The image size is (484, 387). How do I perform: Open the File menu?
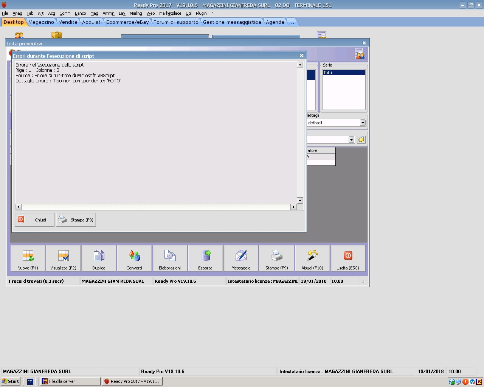5,13
